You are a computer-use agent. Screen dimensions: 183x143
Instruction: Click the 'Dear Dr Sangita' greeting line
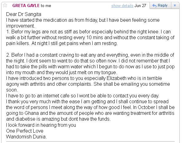click(24, 14)
